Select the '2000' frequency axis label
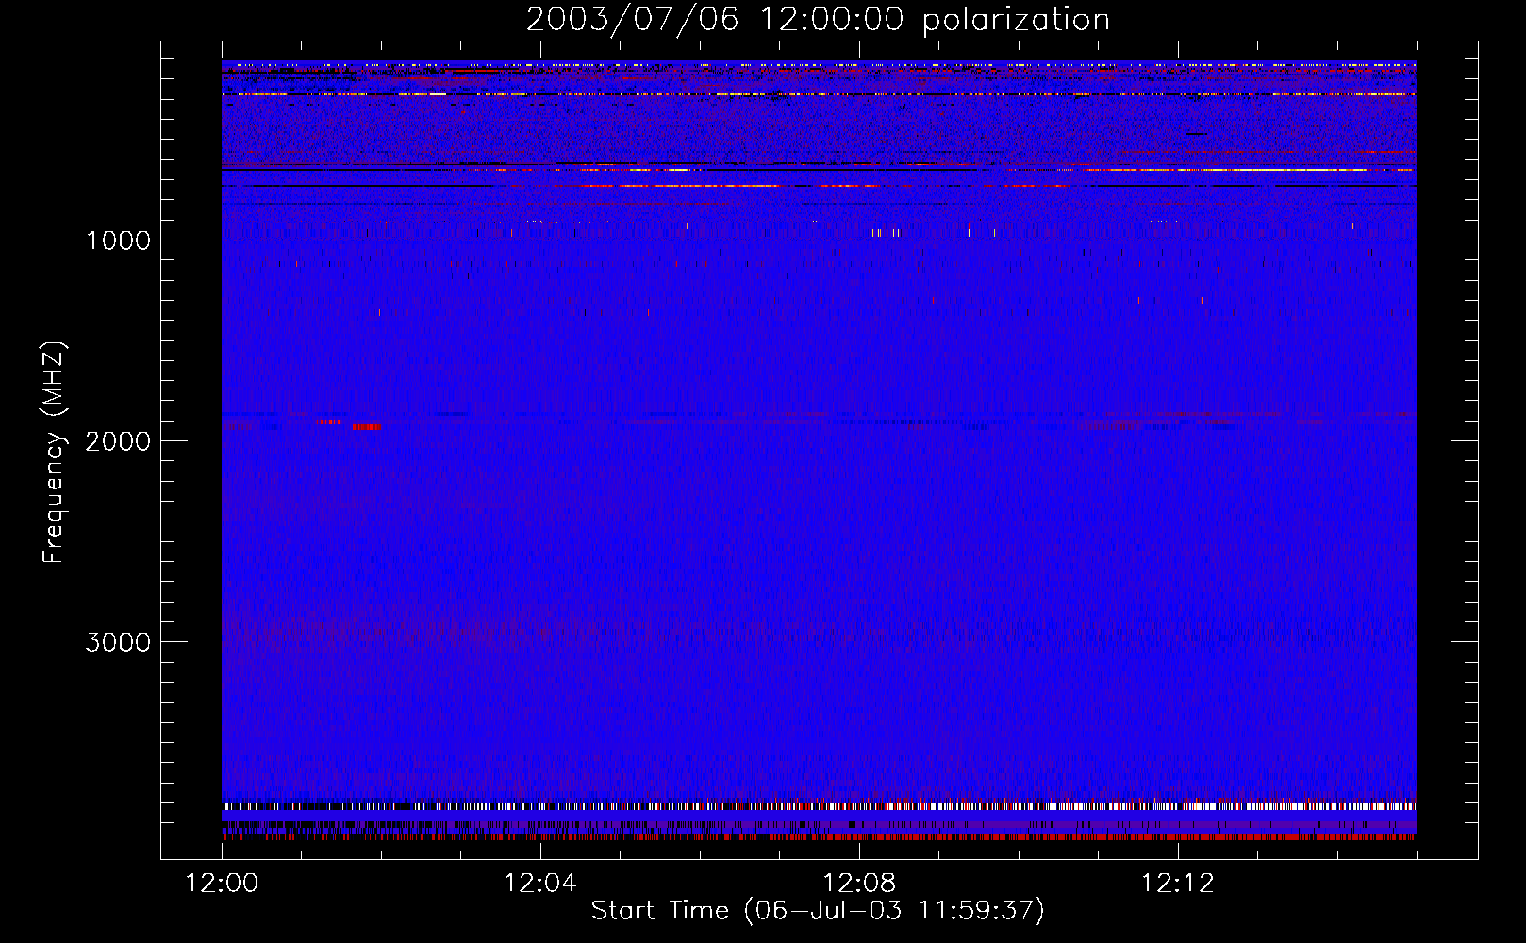 pyautogui.click(x=118, y=441)
